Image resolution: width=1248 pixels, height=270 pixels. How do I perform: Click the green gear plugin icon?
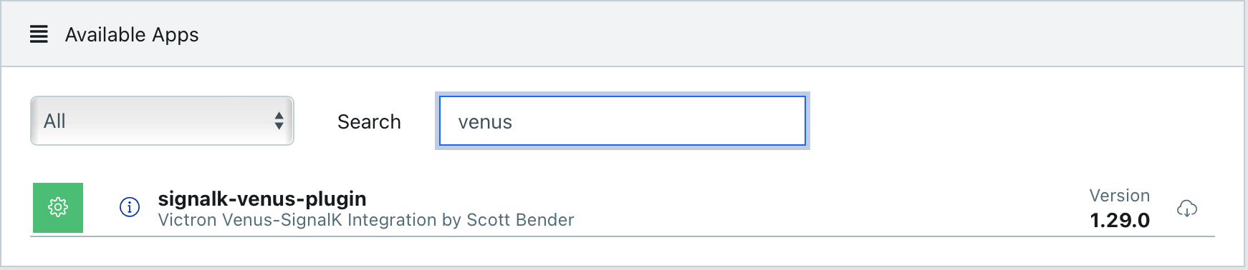click(x=58, y=208)
